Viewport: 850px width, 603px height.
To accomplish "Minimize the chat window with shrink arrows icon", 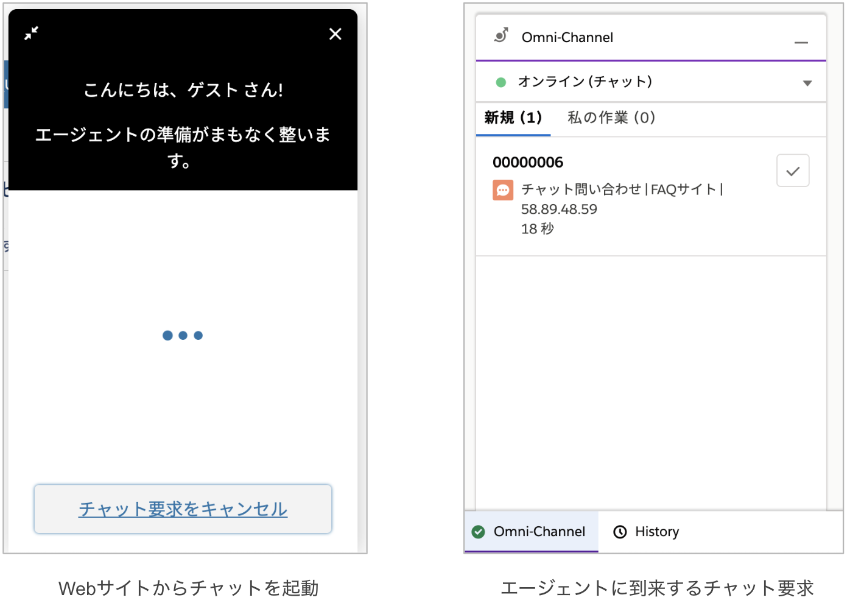I will 31,33.
